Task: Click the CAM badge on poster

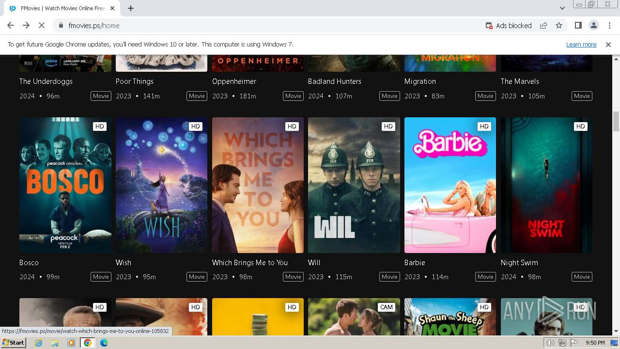Action: coord(387,307)
